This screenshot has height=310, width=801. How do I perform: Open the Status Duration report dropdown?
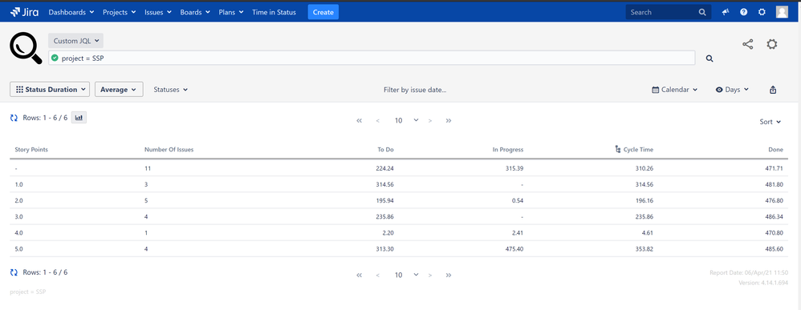(50, 89)
